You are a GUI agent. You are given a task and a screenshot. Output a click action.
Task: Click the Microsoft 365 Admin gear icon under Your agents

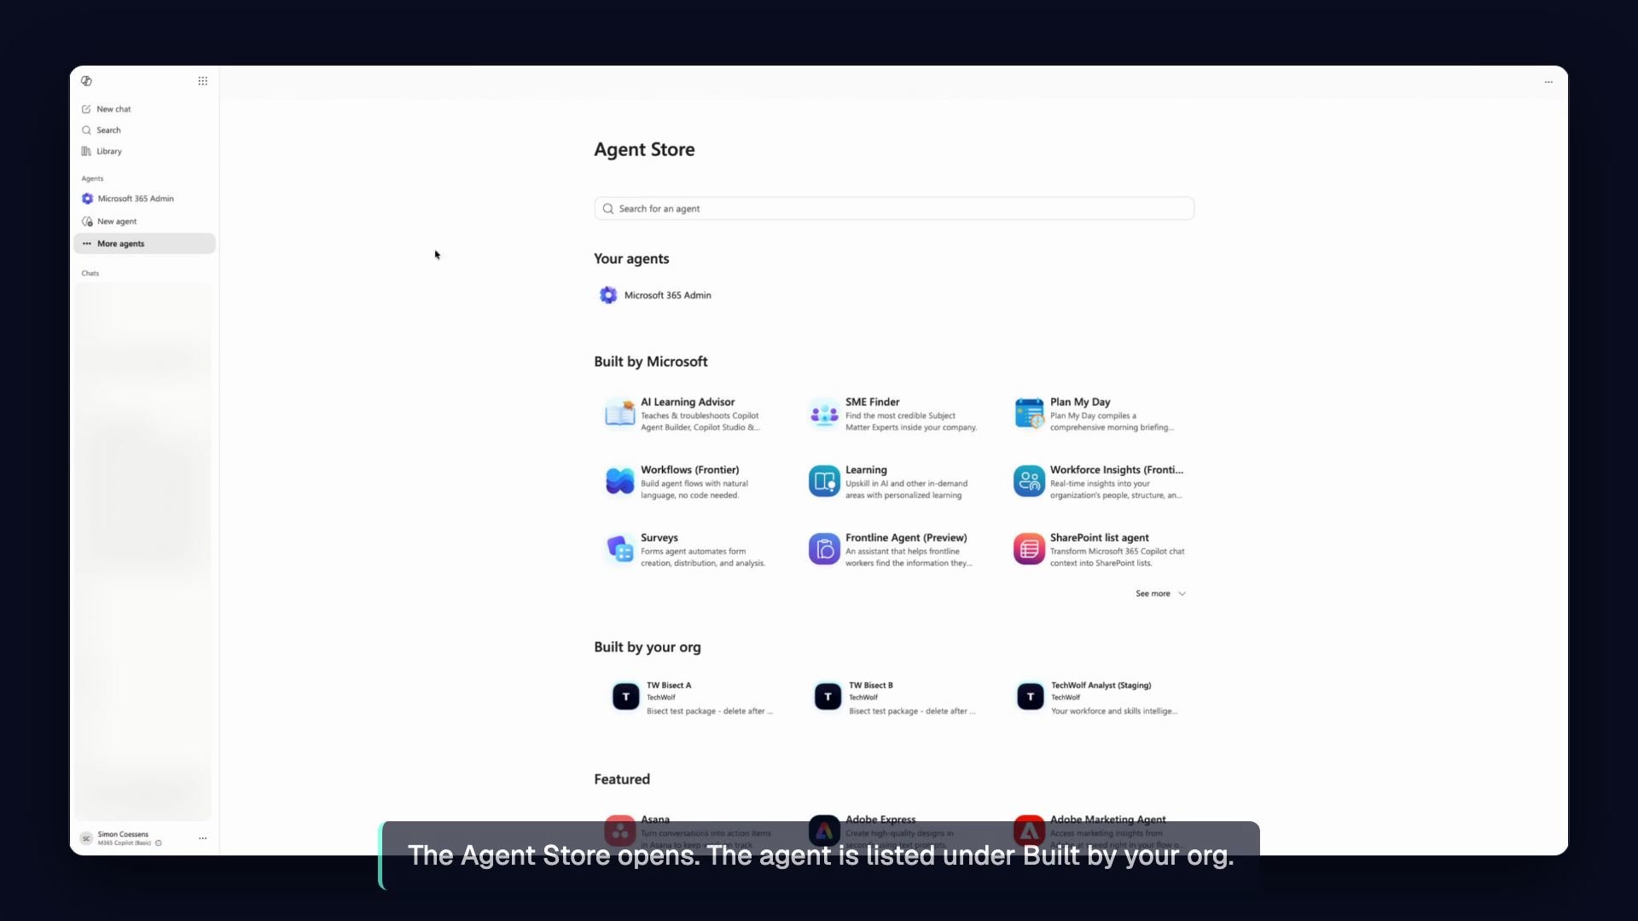click(608, 295)
